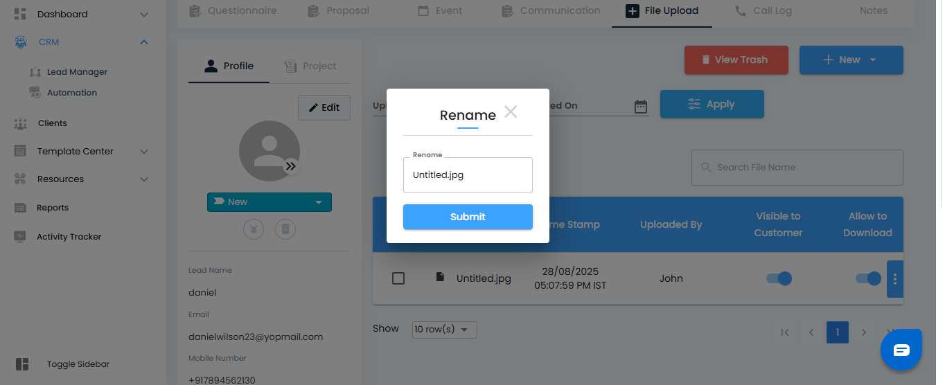Click the Rename text field
Image resolution: width=945 pixels, height=385 pixels.
(x=468, y=175)
